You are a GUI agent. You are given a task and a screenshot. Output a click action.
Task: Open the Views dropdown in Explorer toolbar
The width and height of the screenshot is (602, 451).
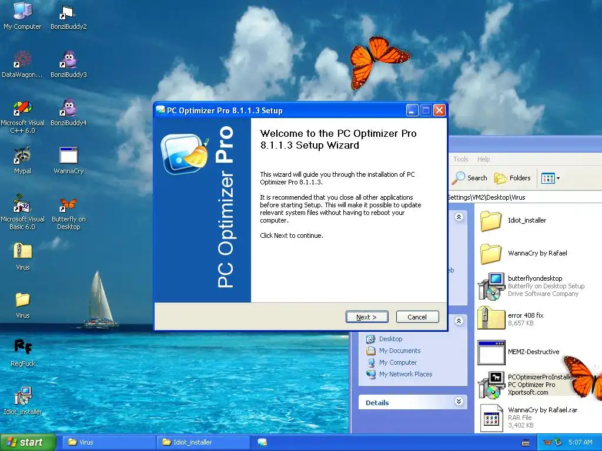[550, 178]
